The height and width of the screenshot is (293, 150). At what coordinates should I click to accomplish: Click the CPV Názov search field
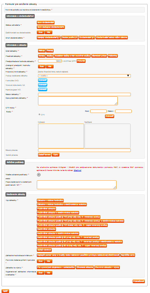tap(123, 111)
